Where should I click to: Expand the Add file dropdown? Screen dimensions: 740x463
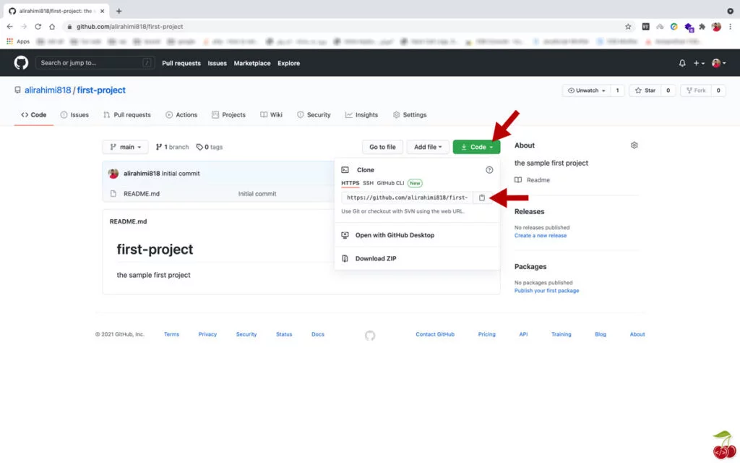click(428, 147)
